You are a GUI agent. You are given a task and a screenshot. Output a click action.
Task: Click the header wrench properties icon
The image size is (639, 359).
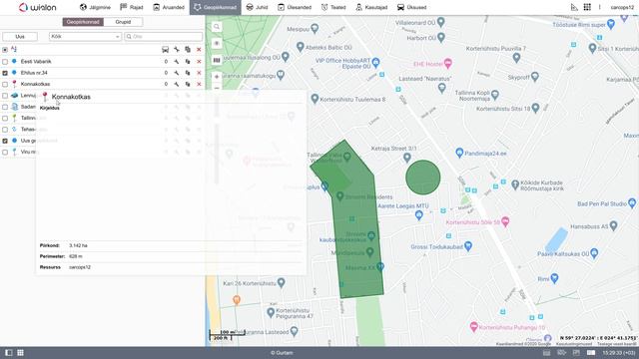tap(177, 50)
